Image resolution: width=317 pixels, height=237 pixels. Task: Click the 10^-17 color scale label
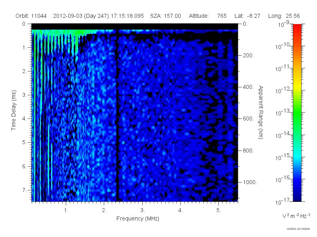pos(283,201)
